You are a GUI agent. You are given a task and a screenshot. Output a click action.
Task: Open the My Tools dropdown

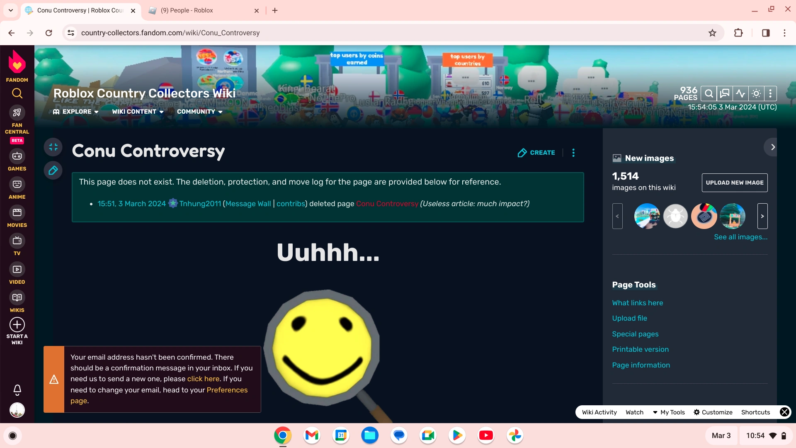669,412
